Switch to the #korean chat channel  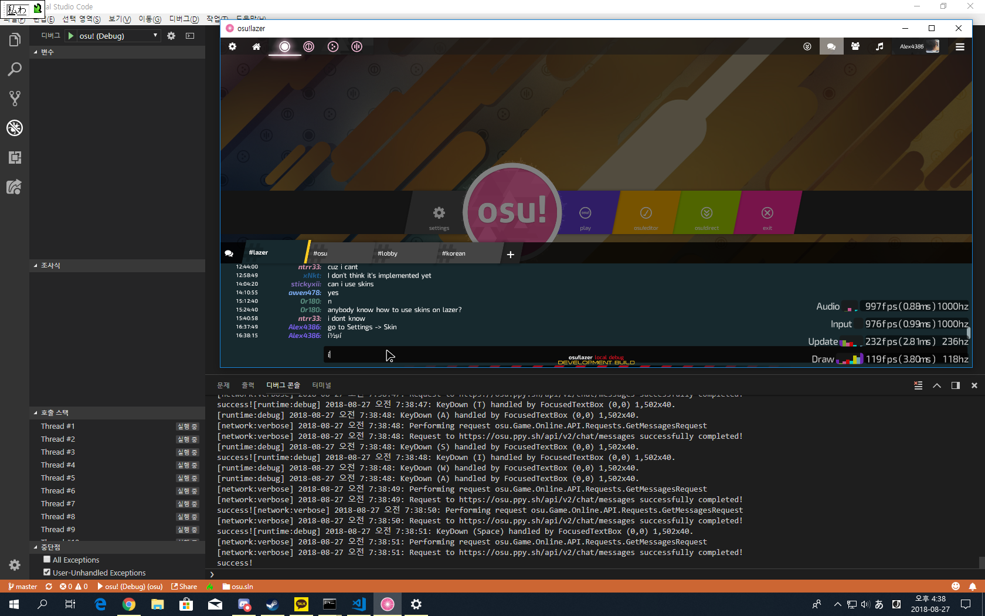[453, 253]
